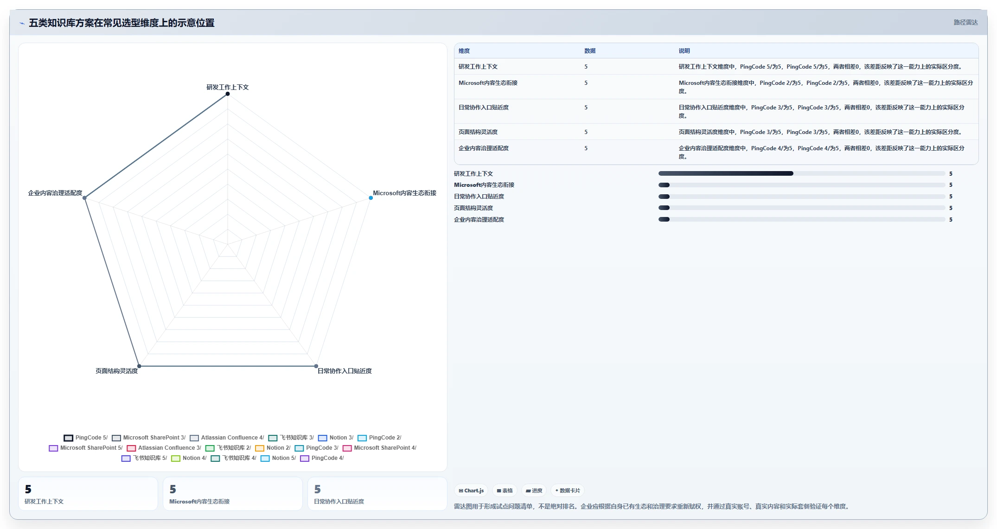Click the page title 五类知识库方案在常见选型维度上的示意位置
997x529 pixels.
(121, 23)
